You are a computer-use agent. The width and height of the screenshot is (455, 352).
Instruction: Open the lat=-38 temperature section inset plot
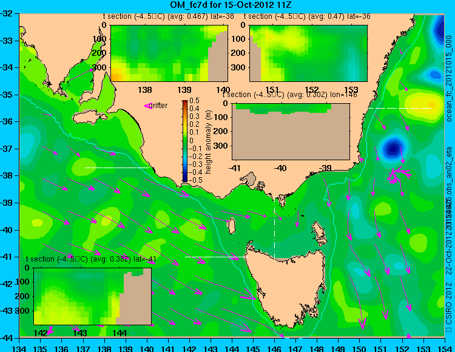pos(169,53)
